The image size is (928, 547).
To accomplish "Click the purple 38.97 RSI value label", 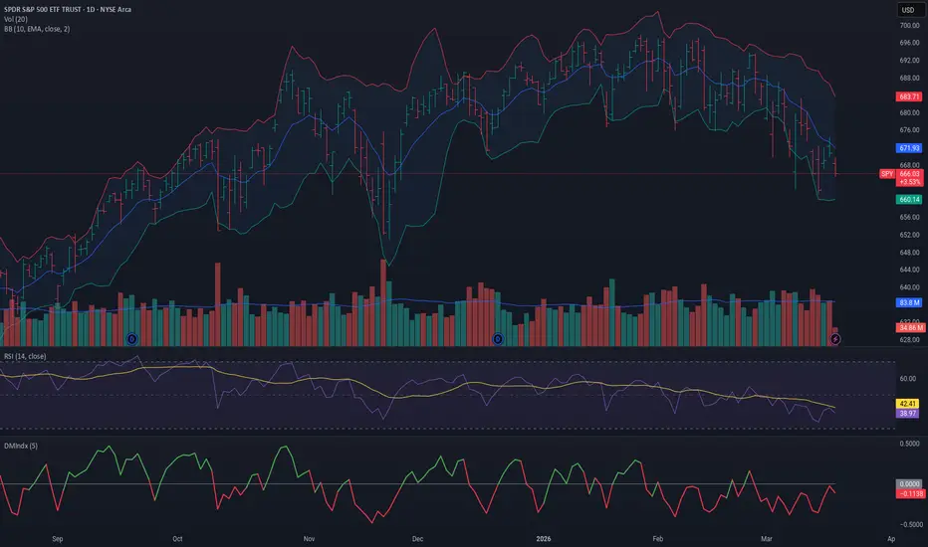I will point(907,414).
